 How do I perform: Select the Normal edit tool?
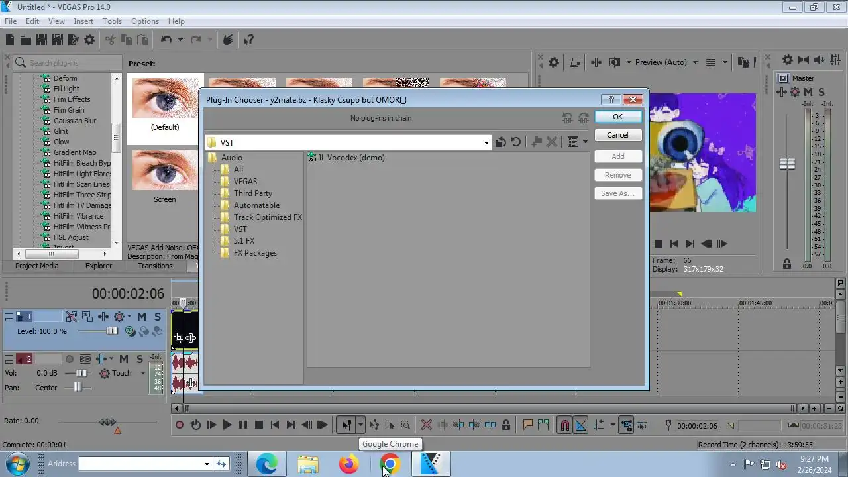click(346, 425)
